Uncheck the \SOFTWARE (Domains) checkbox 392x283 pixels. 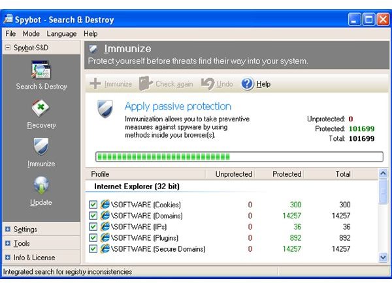93,216
